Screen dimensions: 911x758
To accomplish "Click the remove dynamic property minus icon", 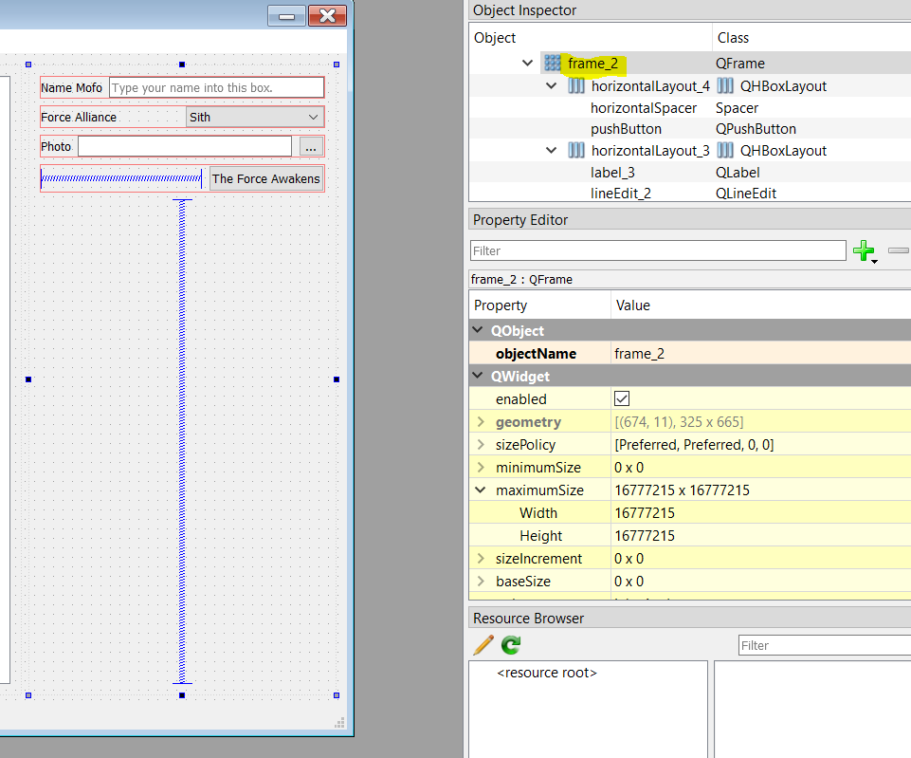I will [898, 250].
